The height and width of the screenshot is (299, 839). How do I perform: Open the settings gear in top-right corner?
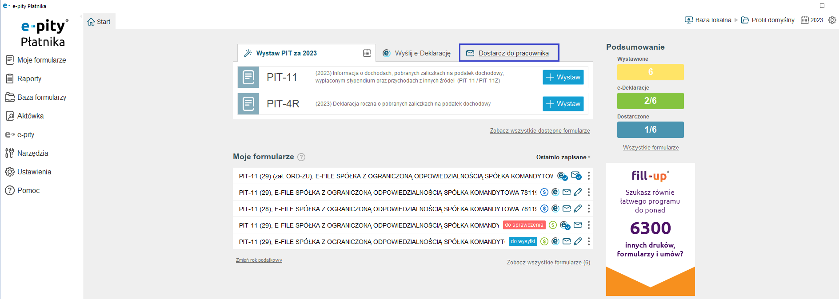pyautogui.click(x=832, y=20)
